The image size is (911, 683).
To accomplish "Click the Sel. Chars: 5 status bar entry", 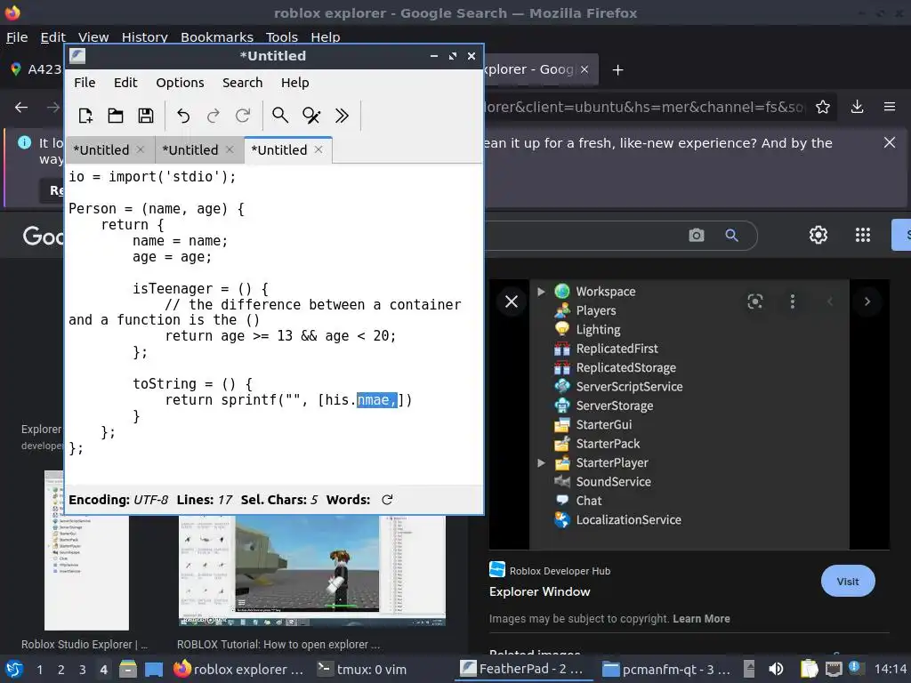I will pyautogui.click(x=279, y=500).
